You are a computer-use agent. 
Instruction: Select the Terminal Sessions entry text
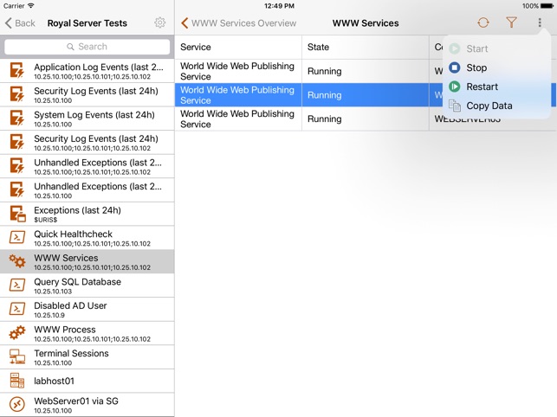tap(71, 354)
